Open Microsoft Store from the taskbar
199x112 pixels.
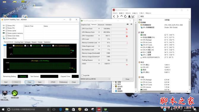pos(73,109)
